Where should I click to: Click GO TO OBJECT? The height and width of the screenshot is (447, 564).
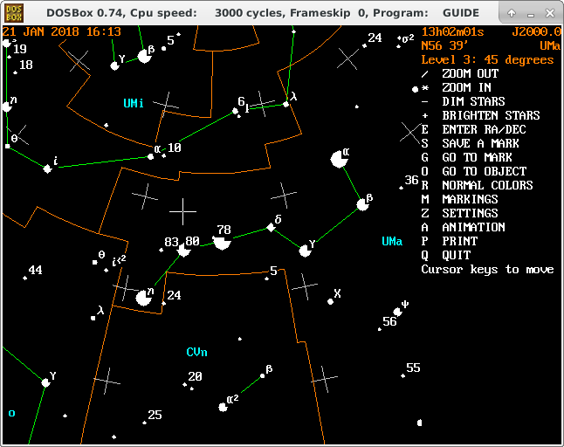click(x=484, y=171)
